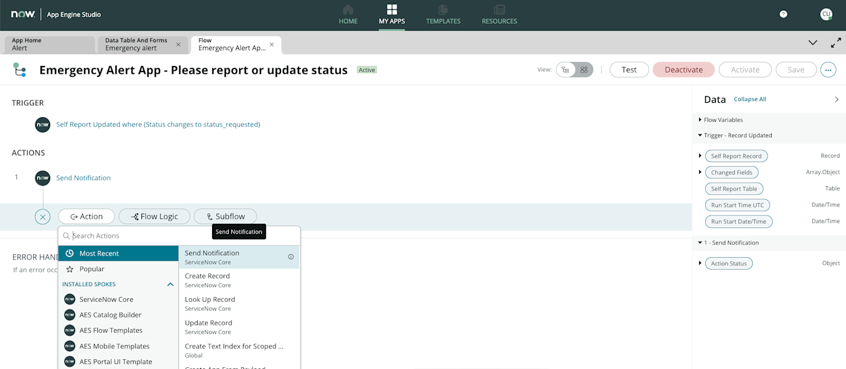846x369 pixels.
Task: Open the CU user avatar menu
Action: coord(826,14)
